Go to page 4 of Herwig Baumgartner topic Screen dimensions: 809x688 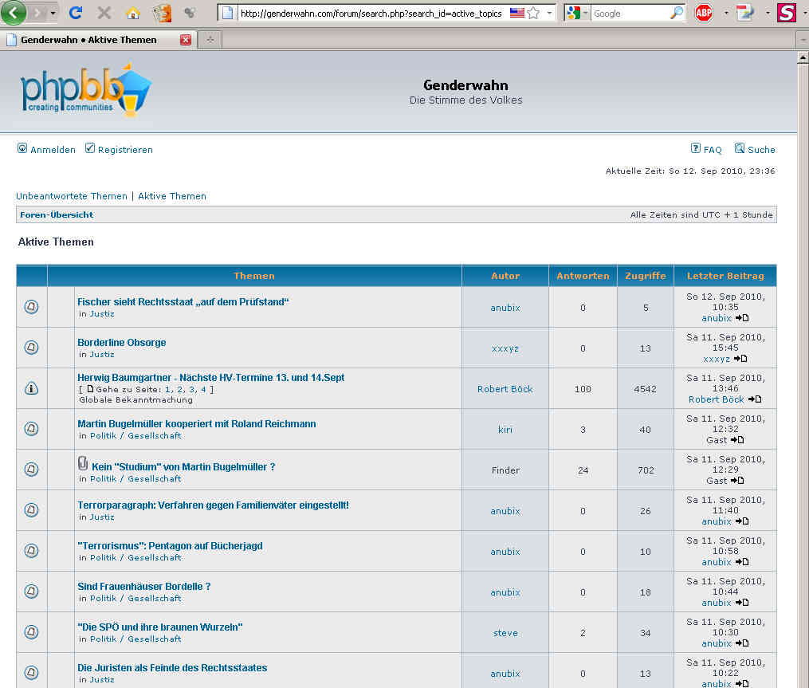[x=203, y=389]
